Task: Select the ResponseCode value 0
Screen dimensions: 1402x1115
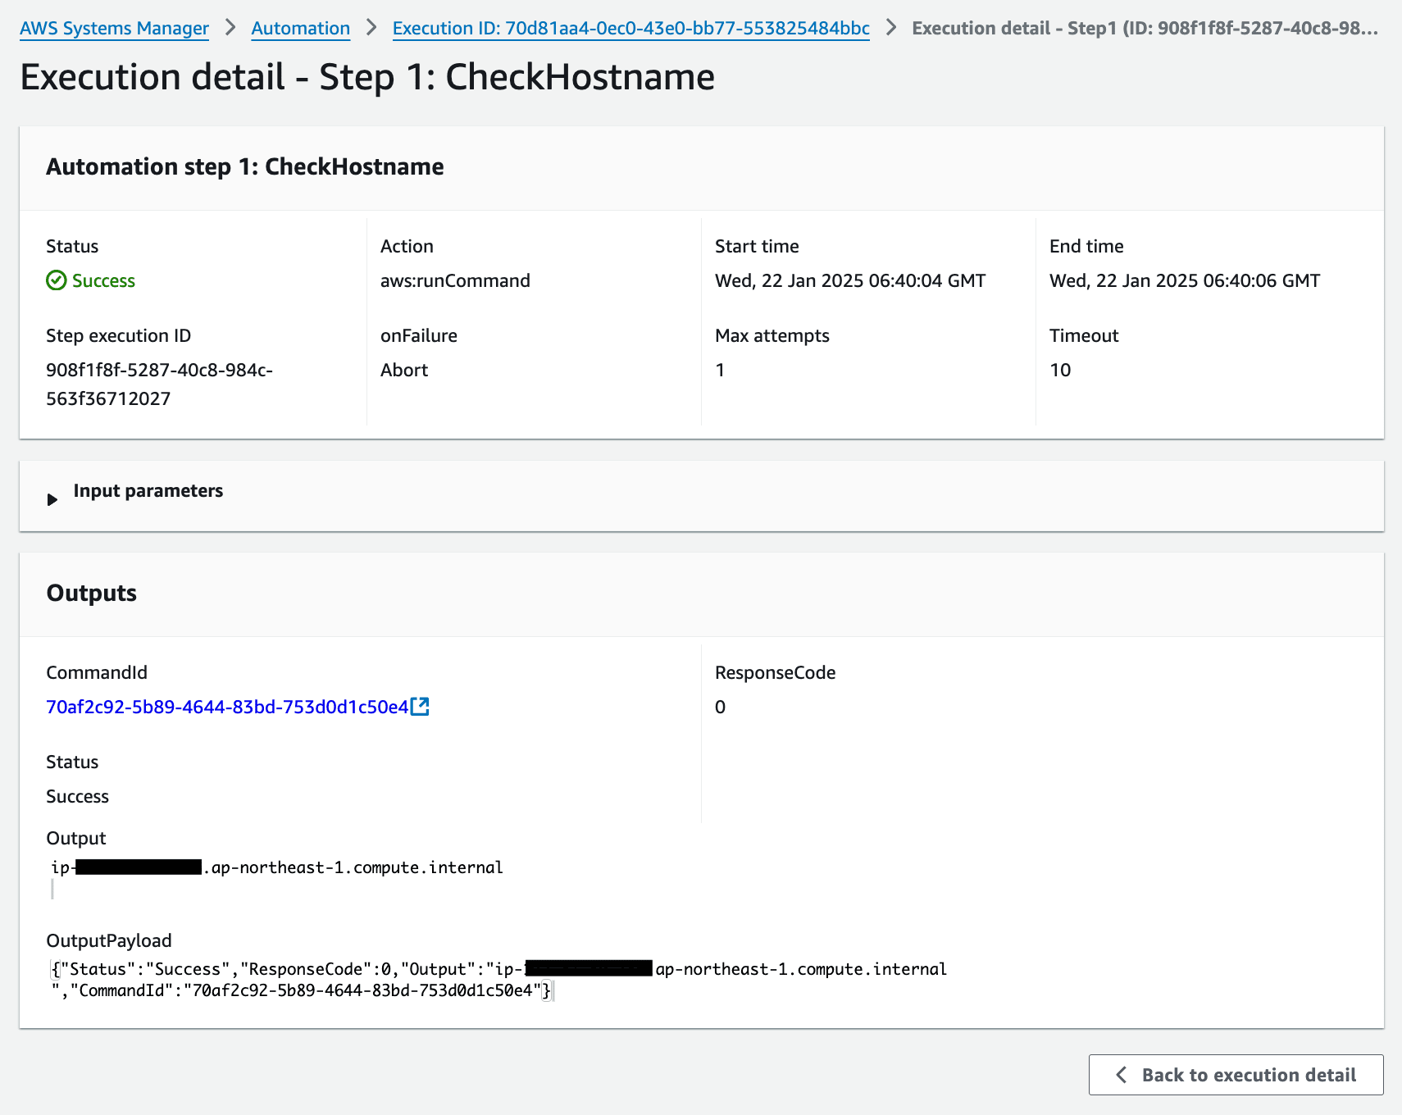Action: coord(720,707)
